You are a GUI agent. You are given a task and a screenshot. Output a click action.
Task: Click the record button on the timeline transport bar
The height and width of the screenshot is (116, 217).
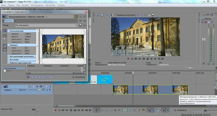tap(56, 110)
